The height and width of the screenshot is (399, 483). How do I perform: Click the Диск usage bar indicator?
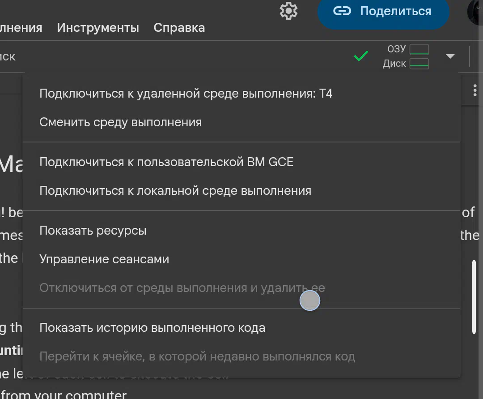(419, 64)
